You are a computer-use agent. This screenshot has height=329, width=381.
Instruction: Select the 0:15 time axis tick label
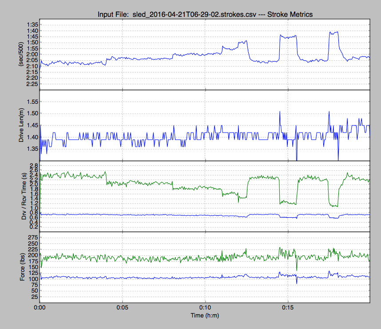pyautogui.click(x=288, y=307)
